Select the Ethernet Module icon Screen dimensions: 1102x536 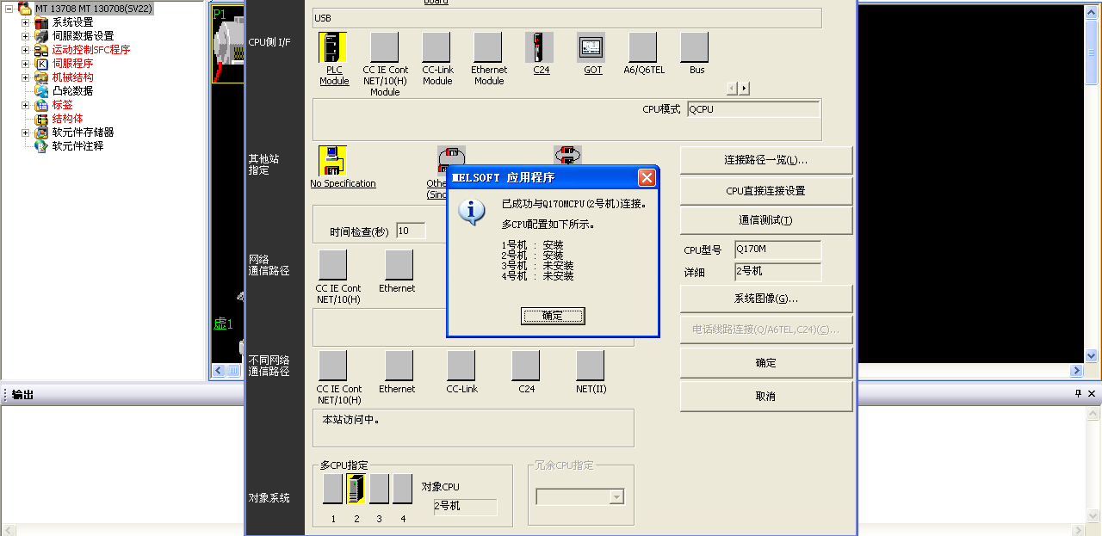[x=488, y=47]
